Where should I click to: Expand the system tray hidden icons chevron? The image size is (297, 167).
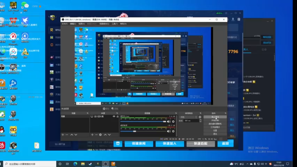pos(247,164)
